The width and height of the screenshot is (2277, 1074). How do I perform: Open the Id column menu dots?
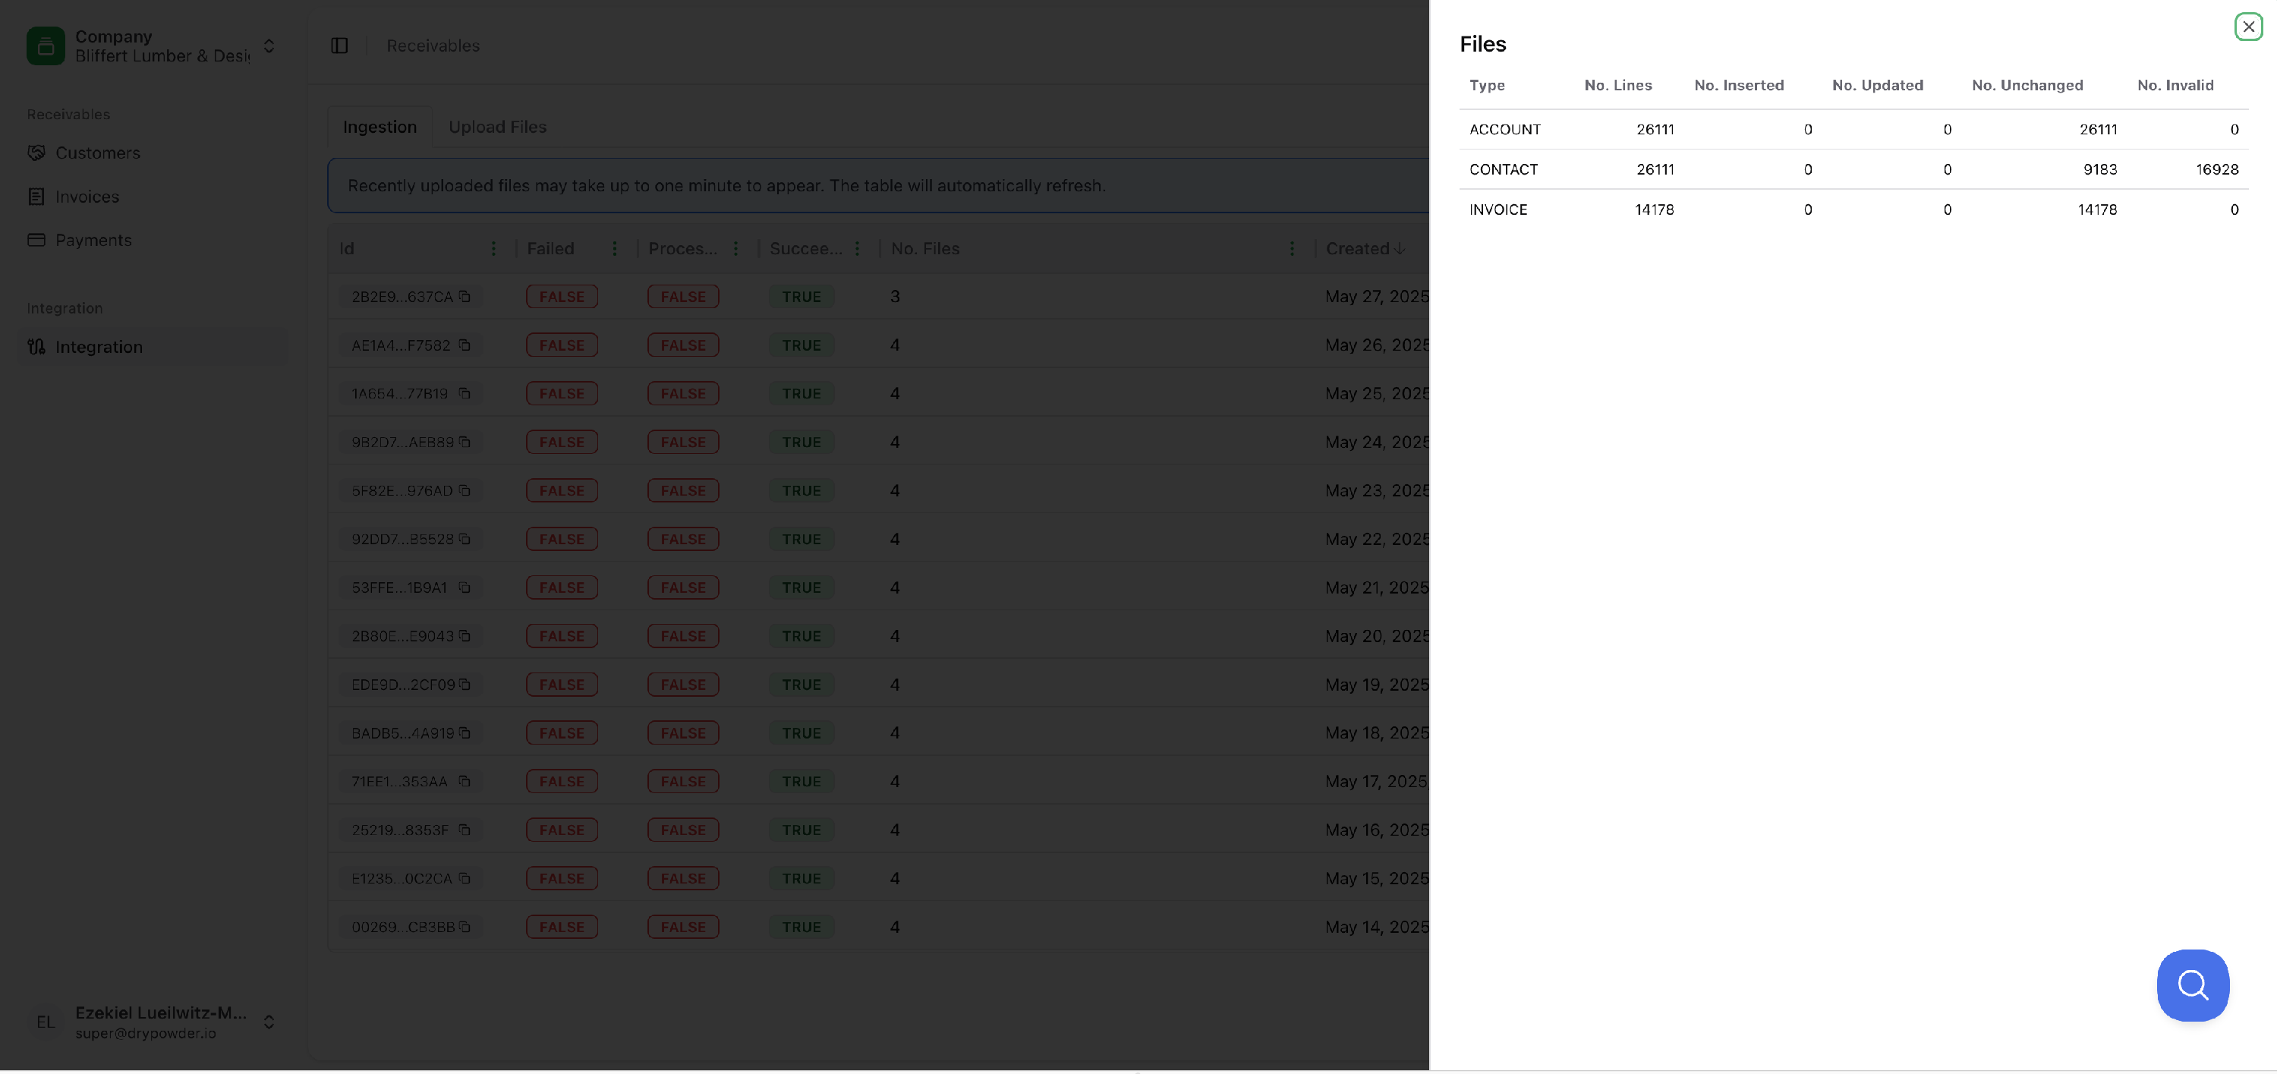click(x=493, y=248)
